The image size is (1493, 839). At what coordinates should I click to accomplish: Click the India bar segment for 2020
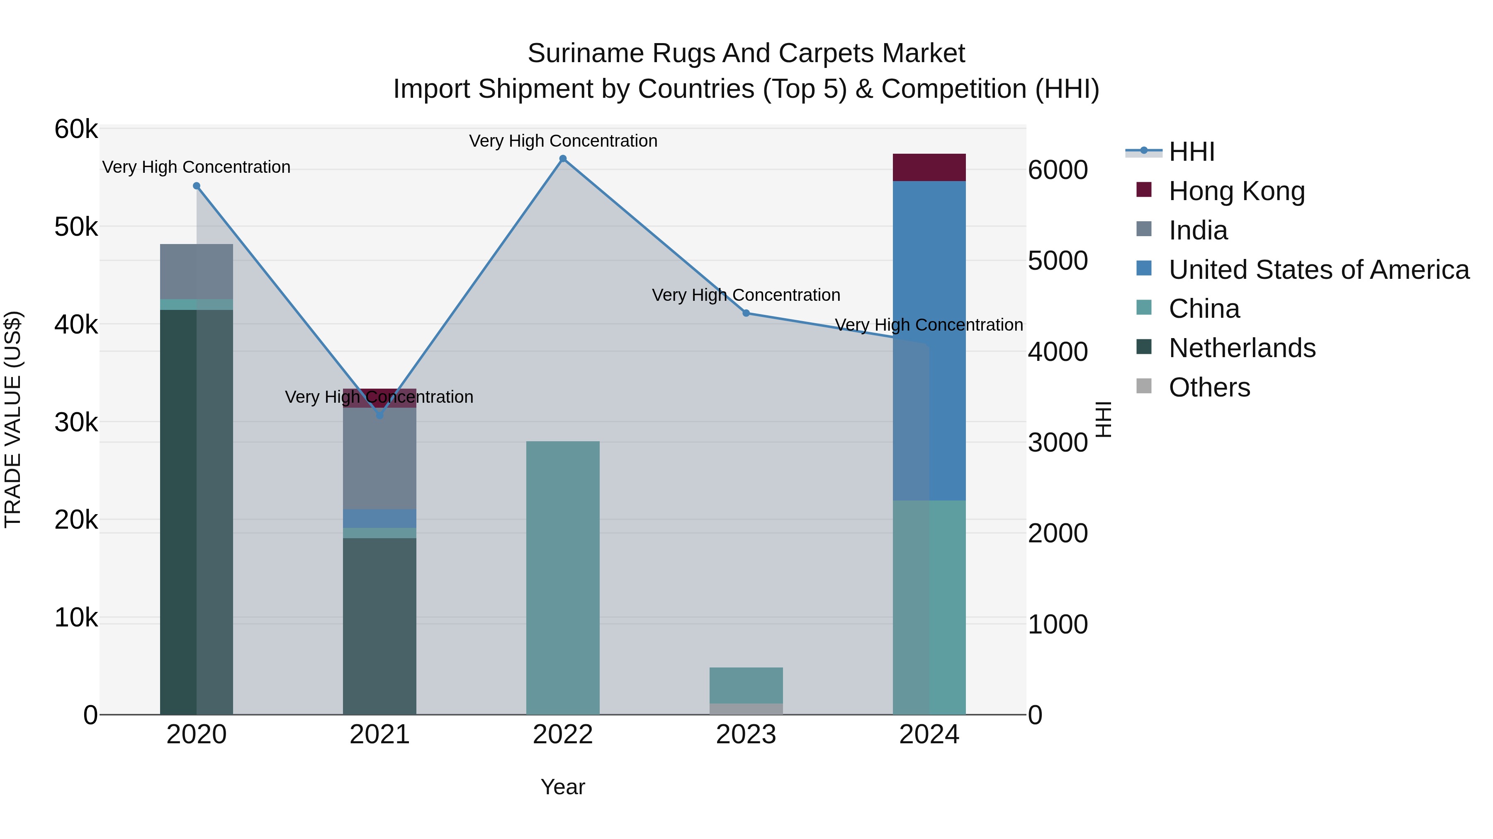pos(197,271)
